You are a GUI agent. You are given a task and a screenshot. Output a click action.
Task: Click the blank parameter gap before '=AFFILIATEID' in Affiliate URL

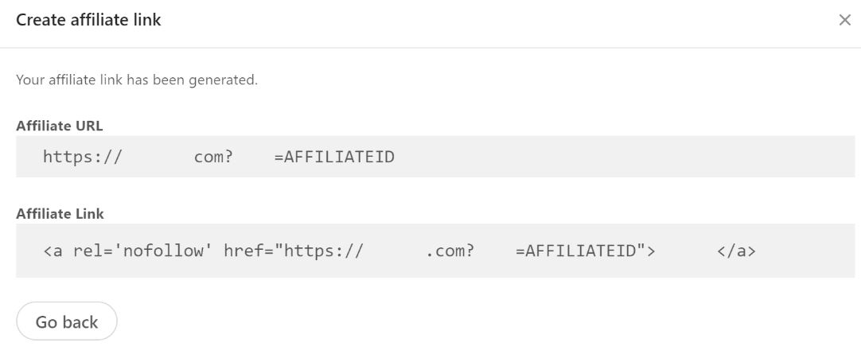point(254,157)
